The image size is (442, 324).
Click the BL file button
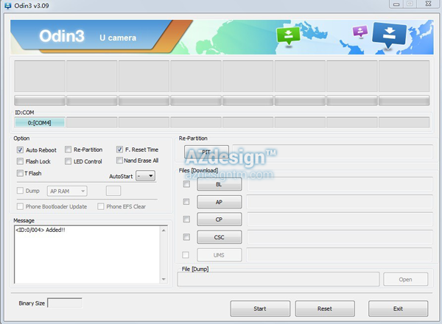220,184
